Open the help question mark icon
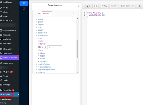143x105 pixels. coord(24,9)
